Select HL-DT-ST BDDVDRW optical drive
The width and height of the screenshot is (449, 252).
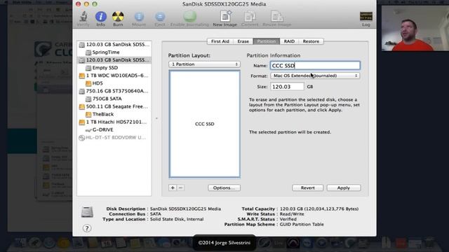pos(114,137)
